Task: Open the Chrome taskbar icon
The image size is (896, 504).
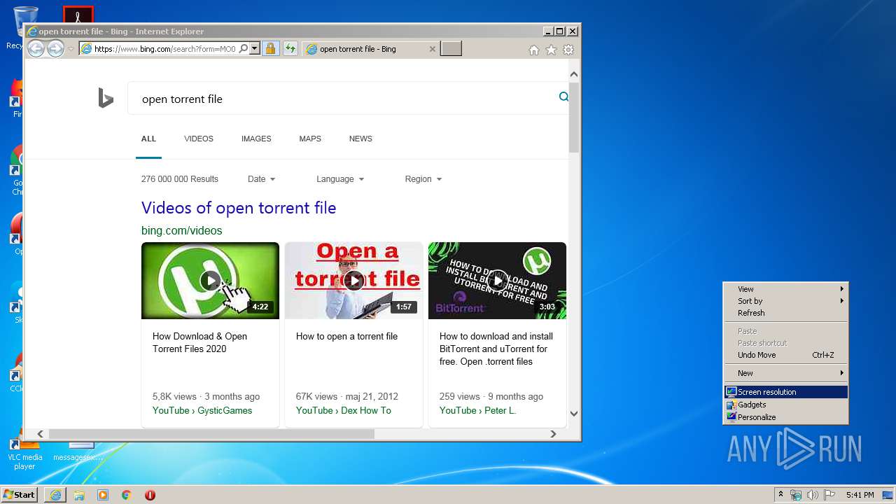Action: tap(127, 495)
